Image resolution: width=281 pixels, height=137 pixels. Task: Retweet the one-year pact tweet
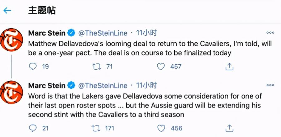(97, 66)
